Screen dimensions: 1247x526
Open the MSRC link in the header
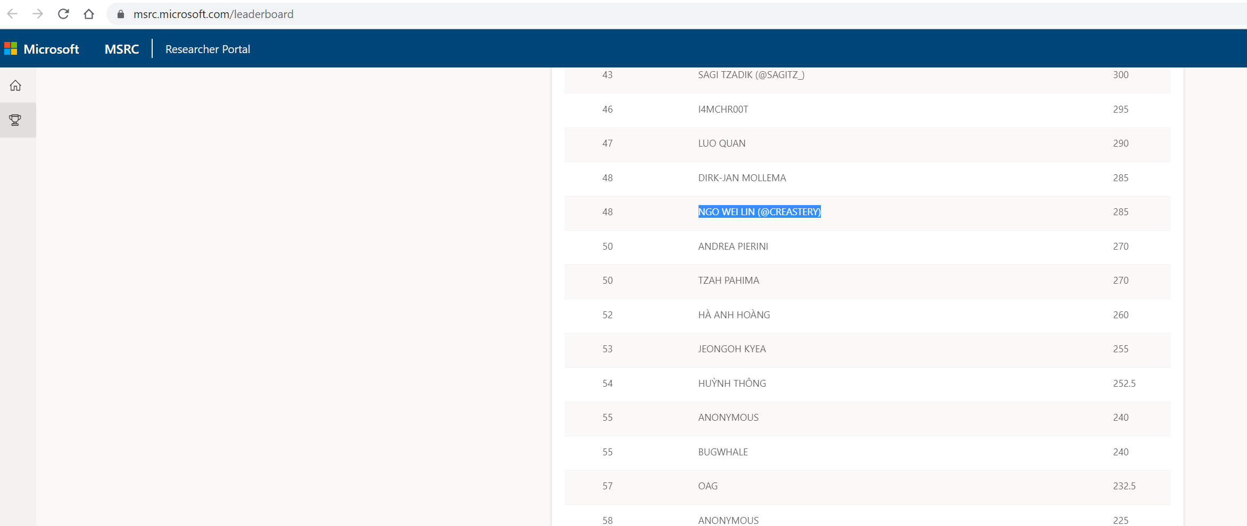pos(121,48)
